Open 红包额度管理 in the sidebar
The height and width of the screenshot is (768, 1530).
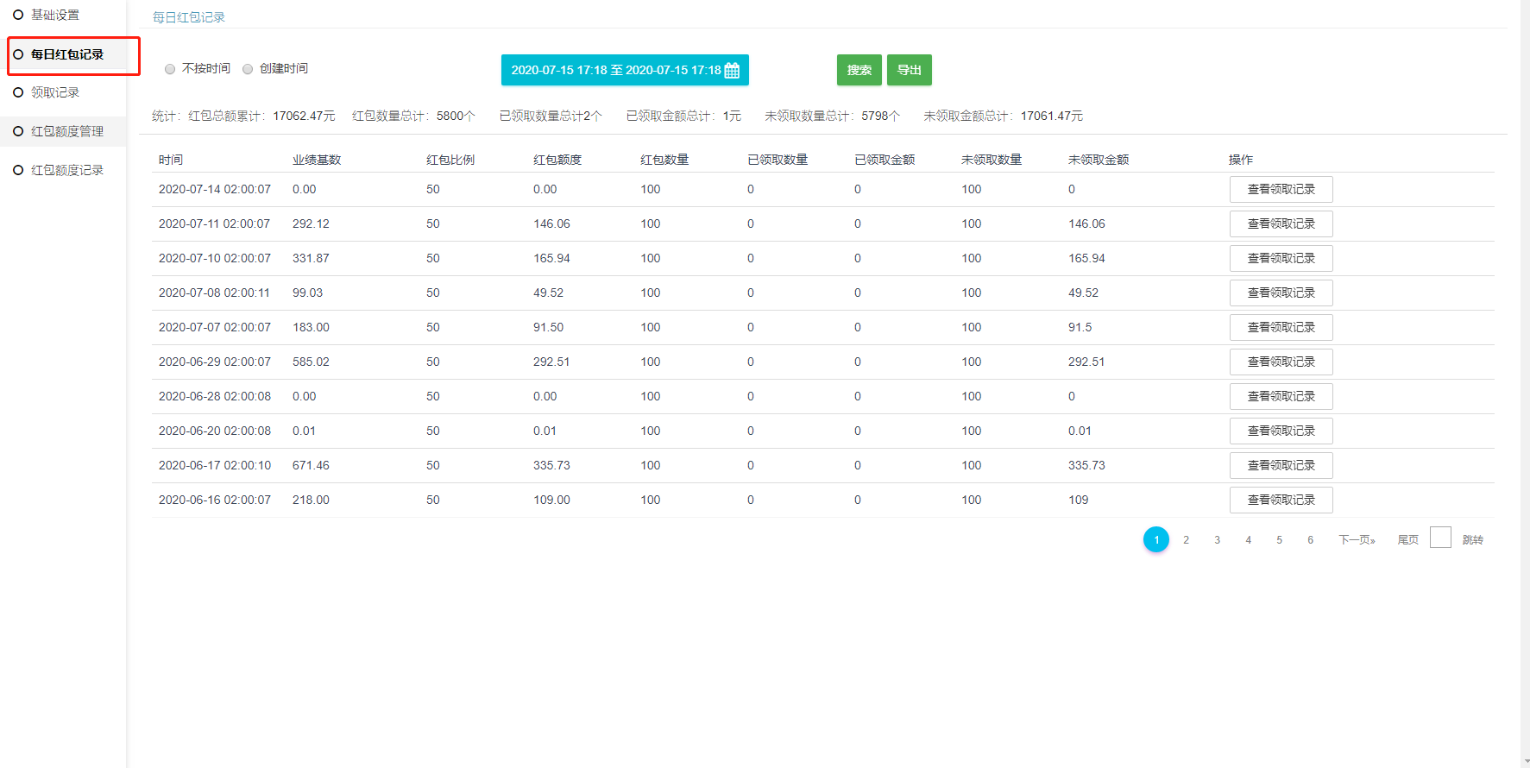pyautogui.click(x=67, y=131)
